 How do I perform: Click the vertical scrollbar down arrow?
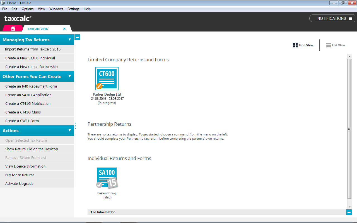(x=349, y=207)
